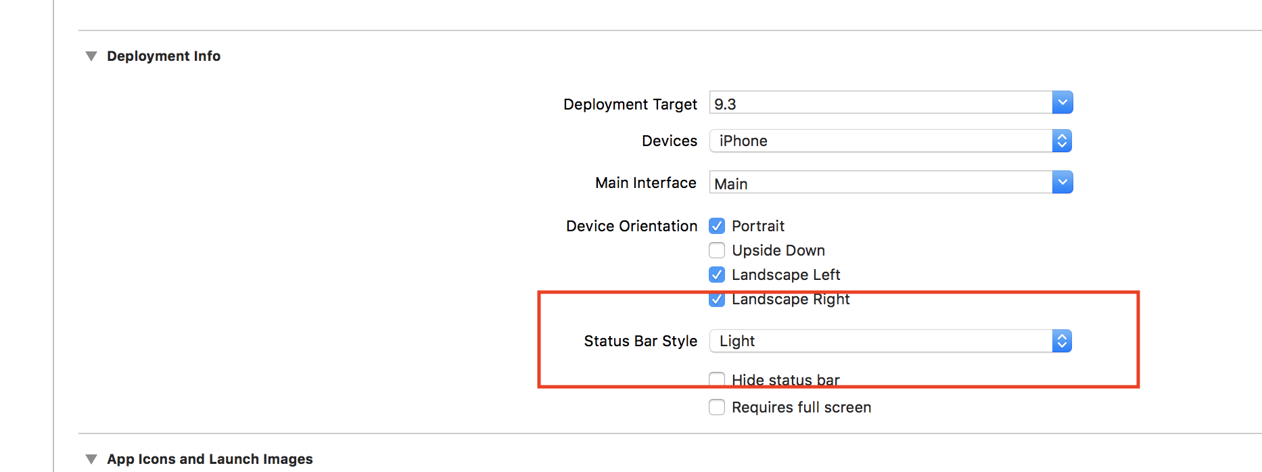Screen dimensions: 1262x472
Task: Click the Upside Down label text
Action: [x=778, y=250]
